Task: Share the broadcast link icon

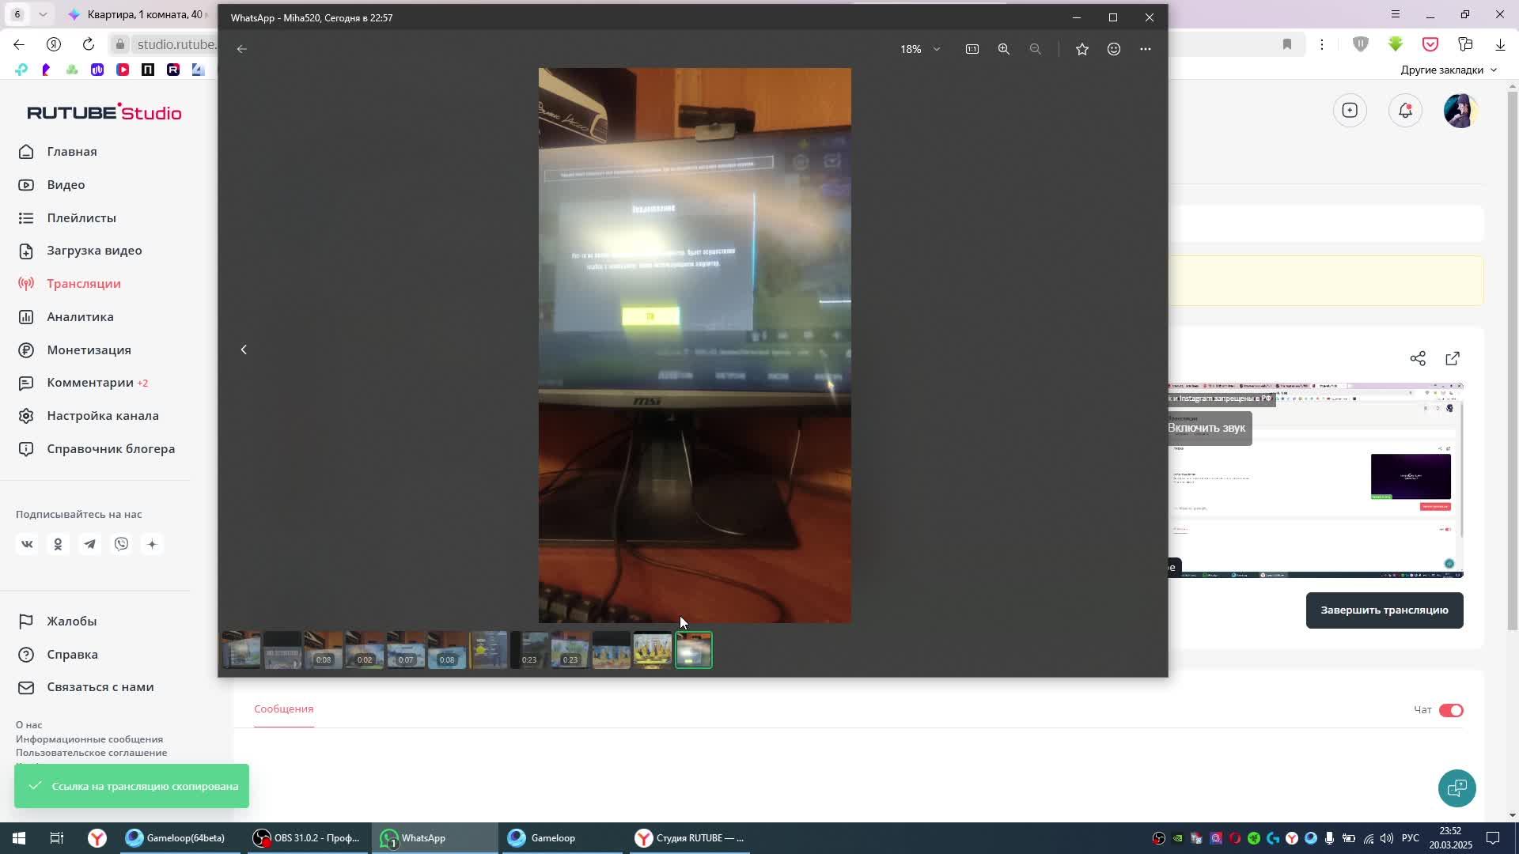Action: click(x=1417, y=359)
